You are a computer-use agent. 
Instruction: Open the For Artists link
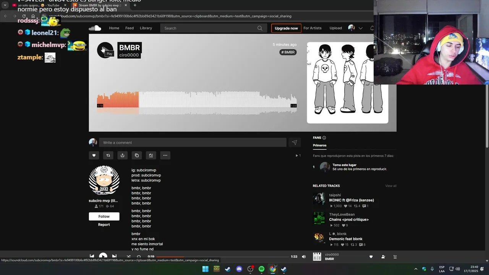pyautogui.click(x=313, y=28)
